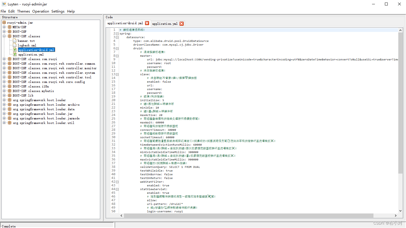Click line number 26 in gutter
Viewport: 406px width, 228px height.
click(x=113, y=123)
